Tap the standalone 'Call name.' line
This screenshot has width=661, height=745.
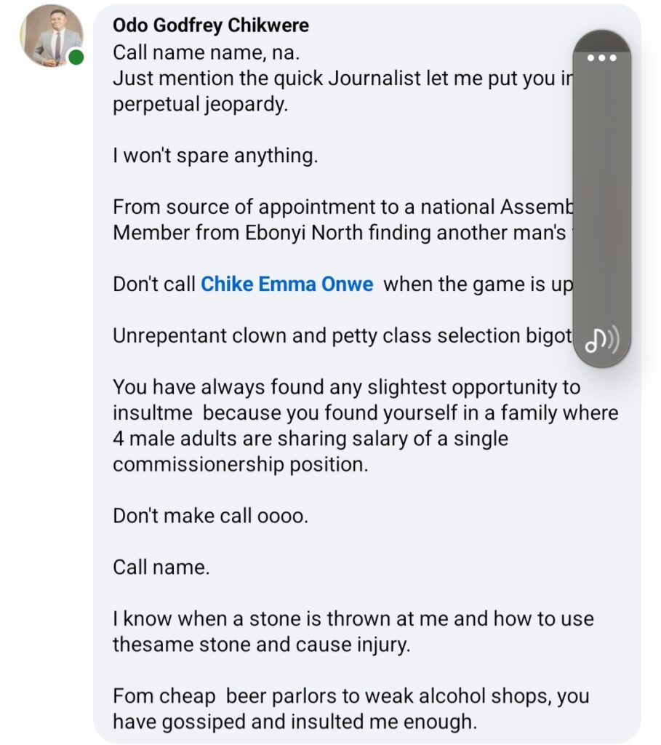(161, 567)
